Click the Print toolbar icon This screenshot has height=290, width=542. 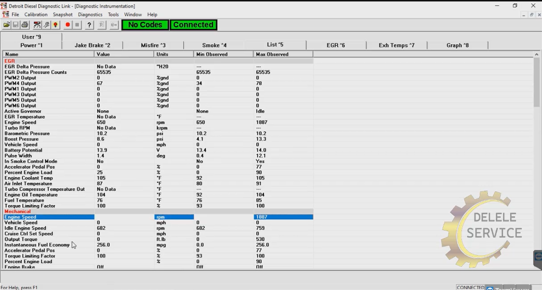(25, 25)
